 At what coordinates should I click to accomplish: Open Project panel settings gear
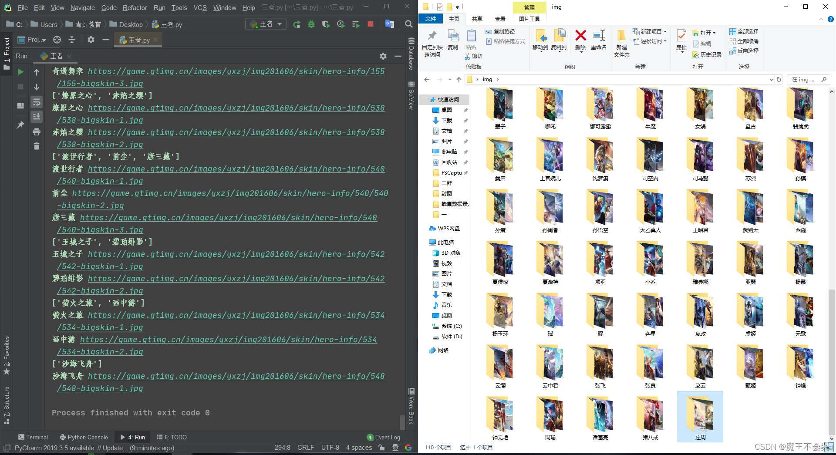click(x=91, y=40)
